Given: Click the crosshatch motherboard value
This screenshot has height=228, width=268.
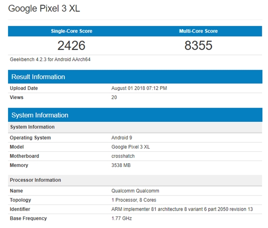Looking at the screenshot, I should 123,156.
